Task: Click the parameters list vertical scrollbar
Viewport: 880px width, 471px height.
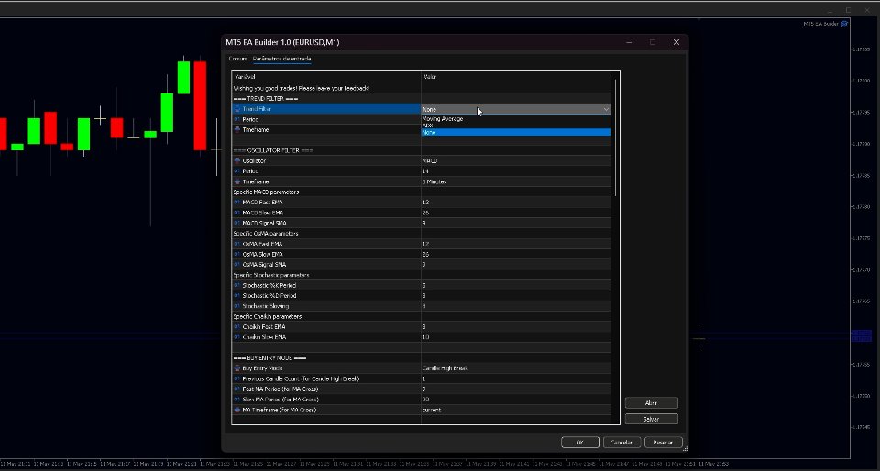Action: coord(616,137)
